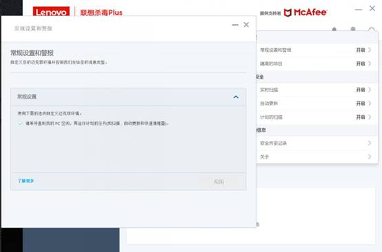Minimize the 常规设置和警报 dialog
Screen dimensions: 382x252
(x=235, y=25)
